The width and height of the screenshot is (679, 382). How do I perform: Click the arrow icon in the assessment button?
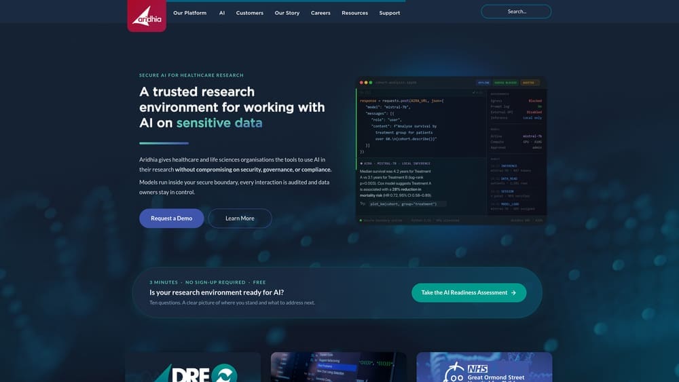click(513, 293)
